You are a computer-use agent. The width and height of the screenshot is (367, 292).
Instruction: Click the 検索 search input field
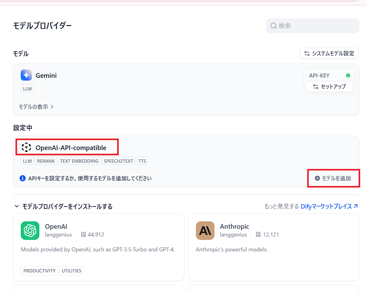[x=312, y=26]
